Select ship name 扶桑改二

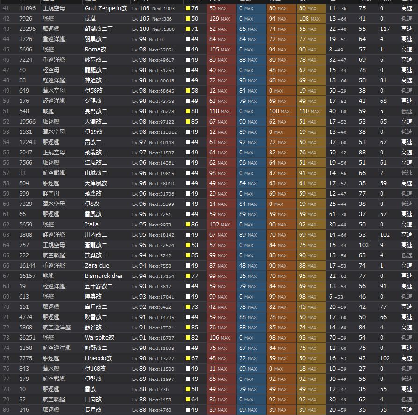(95, 255)
